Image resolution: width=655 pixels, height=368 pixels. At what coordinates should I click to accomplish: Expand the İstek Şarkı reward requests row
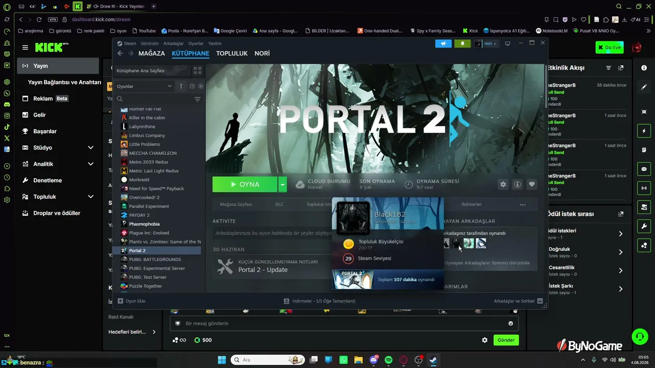pos(621,289)
